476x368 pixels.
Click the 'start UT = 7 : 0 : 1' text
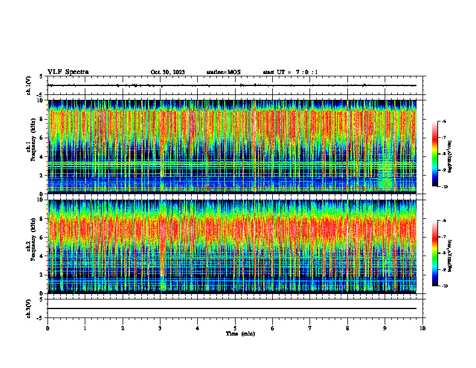pyautogui.click(x=290, y=72)
